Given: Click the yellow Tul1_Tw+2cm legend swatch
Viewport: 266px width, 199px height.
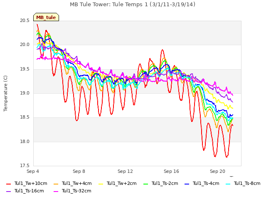Looking at the screenshot, I should [x=101, y=184].
